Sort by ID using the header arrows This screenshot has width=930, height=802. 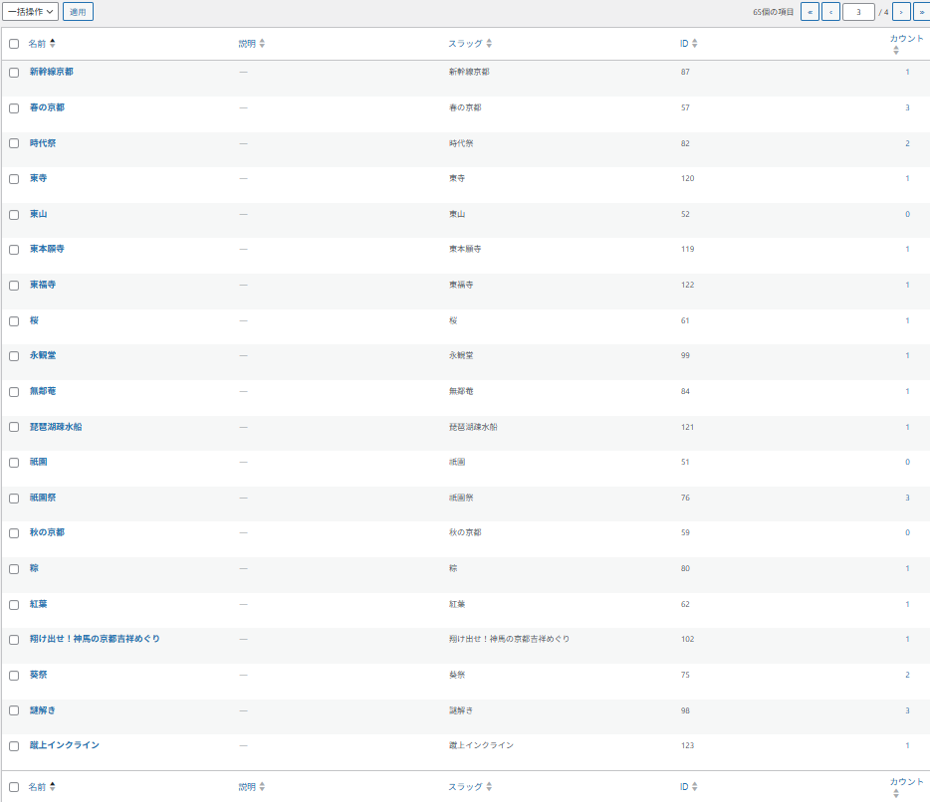tap(694, 44)
